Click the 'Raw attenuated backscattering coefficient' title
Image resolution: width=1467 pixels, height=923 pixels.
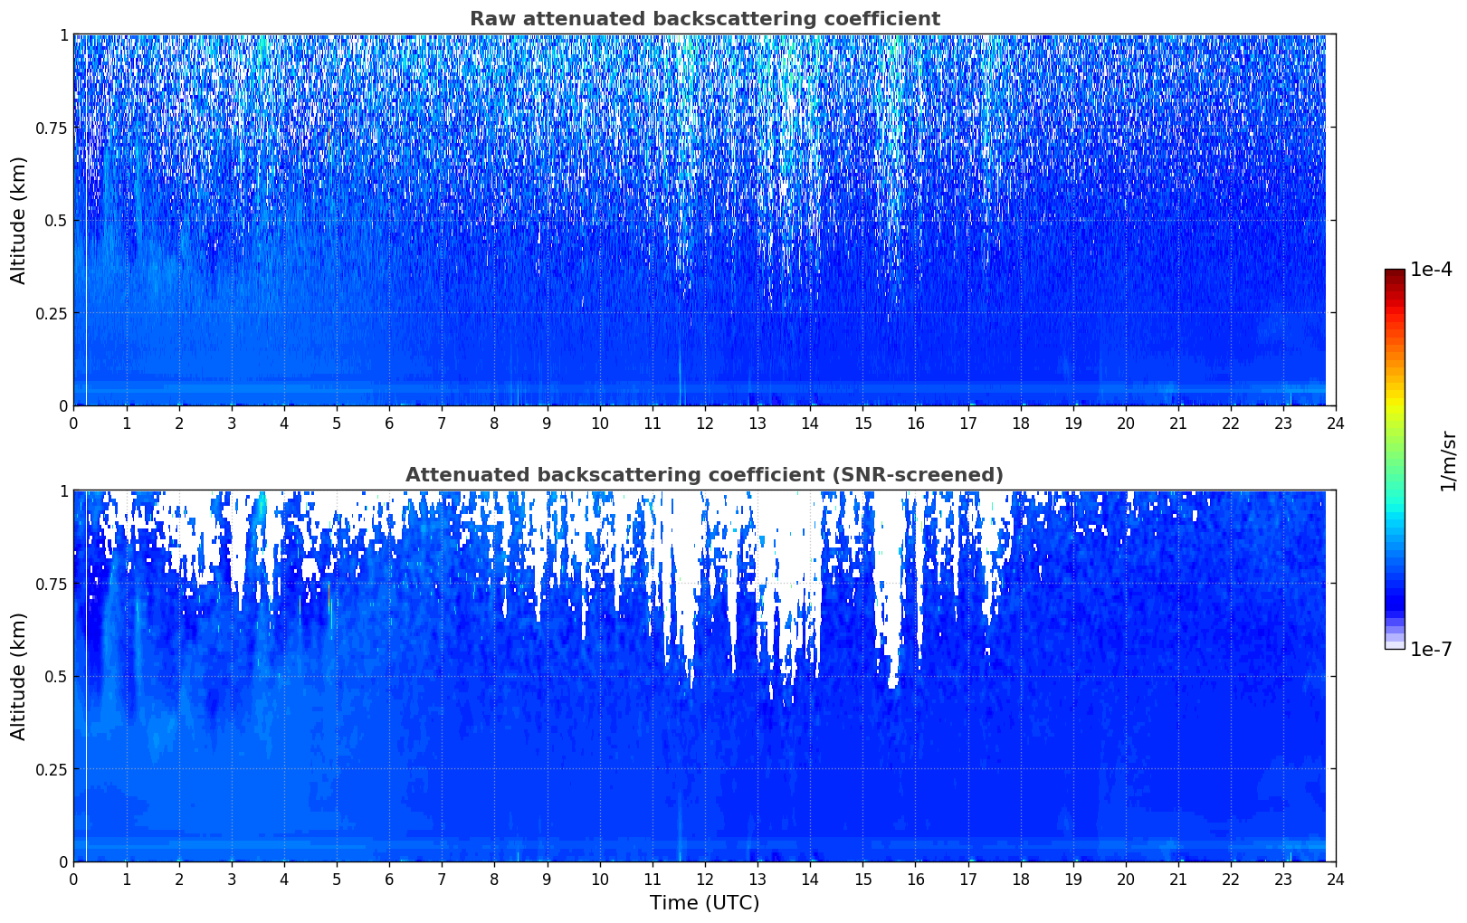[x=704, y=19]
